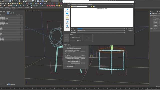Click the Create Now button
This screenshot has width=160, height=90.
(x=83, y=59)
